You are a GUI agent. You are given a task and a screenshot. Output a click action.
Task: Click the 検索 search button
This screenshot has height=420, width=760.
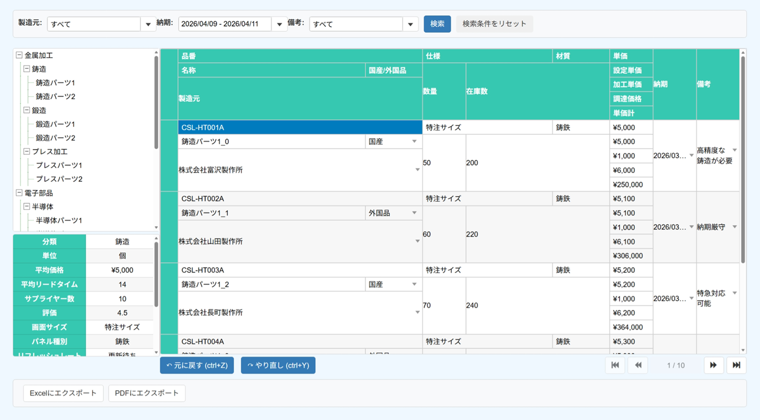[x=437, y=24]
